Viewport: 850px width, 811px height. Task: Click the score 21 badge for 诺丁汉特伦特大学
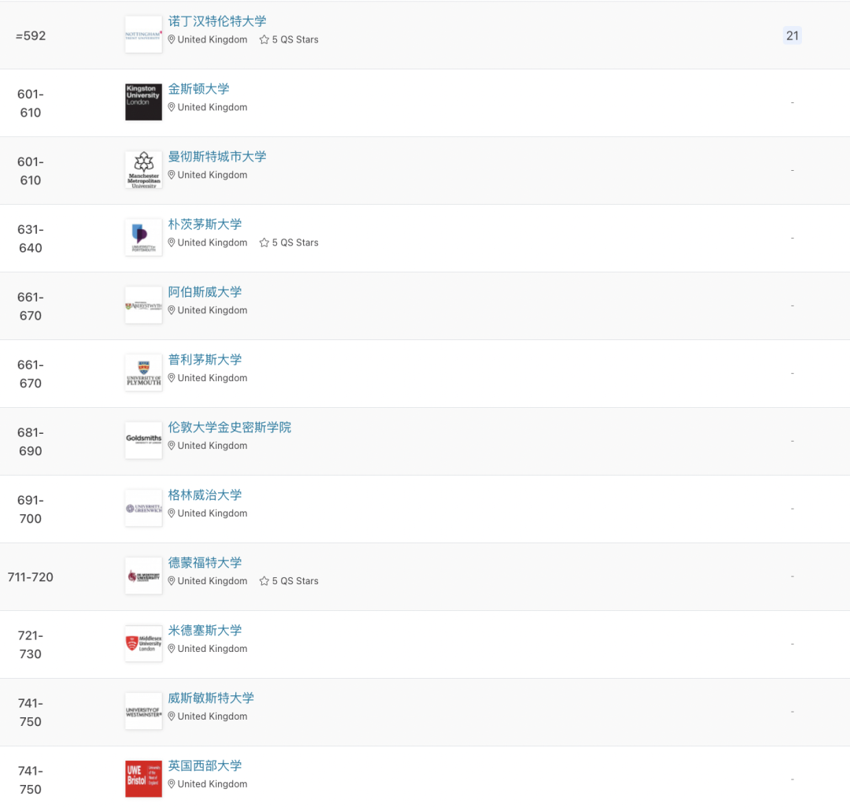click(792, 35)
